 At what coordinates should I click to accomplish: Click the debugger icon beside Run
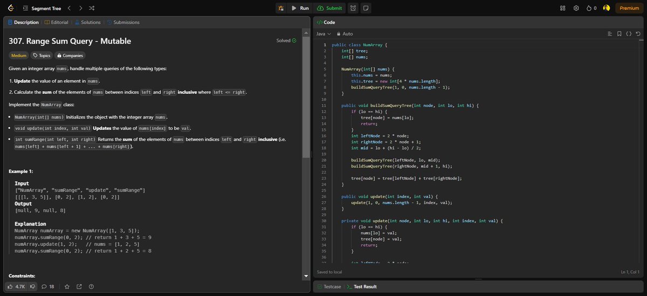[x=281, y=8]
